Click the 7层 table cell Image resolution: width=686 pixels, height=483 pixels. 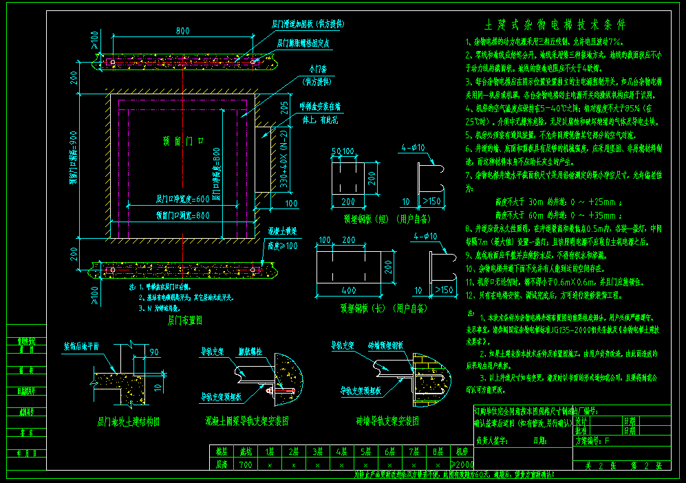(414, 451)
